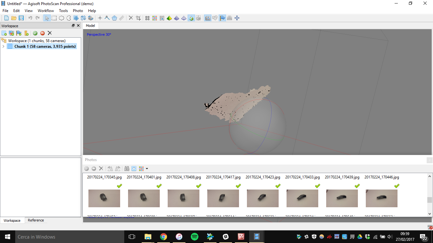
Task: Toggle tiled model view icon
Action: (198, 18)
